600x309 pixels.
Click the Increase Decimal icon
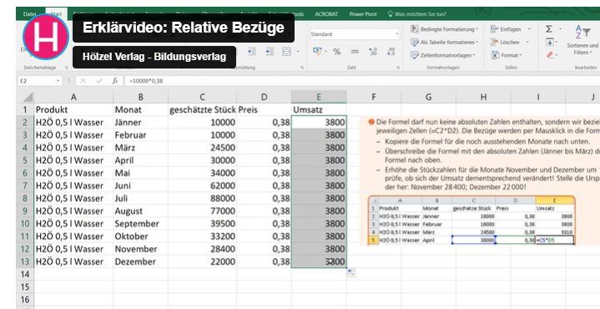[x=373, y=52]
